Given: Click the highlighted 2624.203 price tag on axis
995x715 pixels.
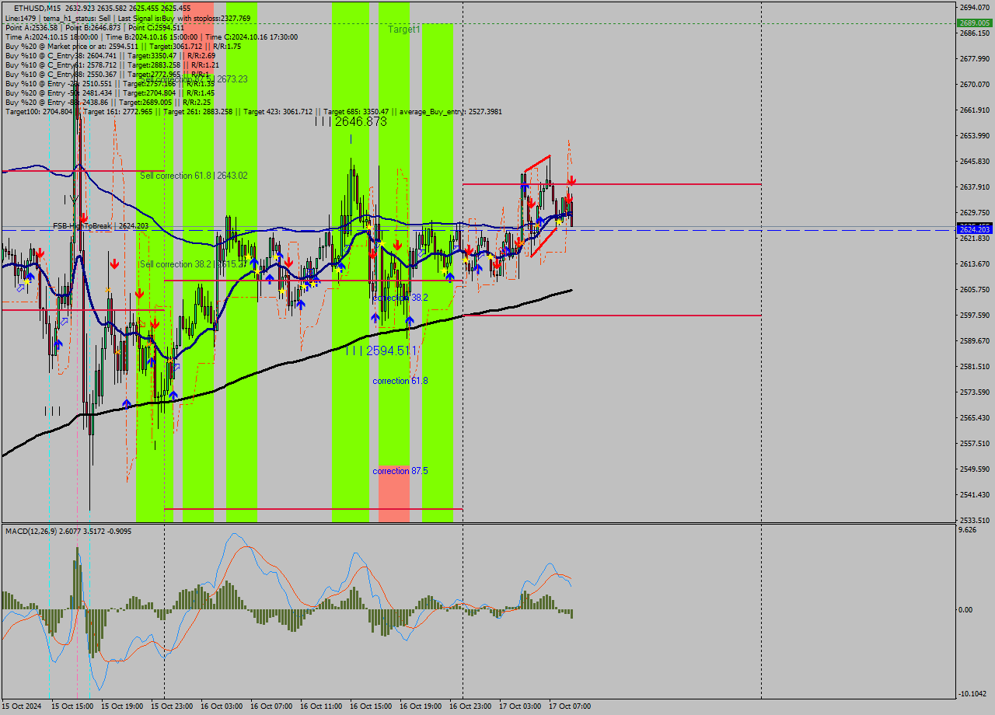Looking at the screenshot, I should point(974,229).
